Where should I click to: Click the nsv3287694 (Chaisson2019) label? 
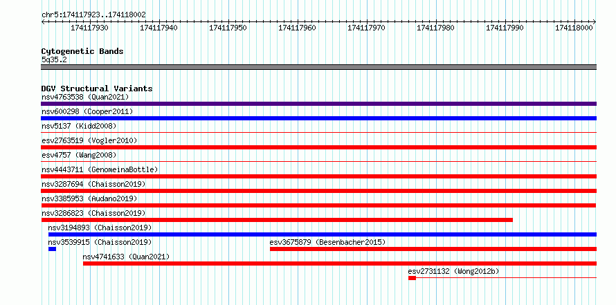93,184
